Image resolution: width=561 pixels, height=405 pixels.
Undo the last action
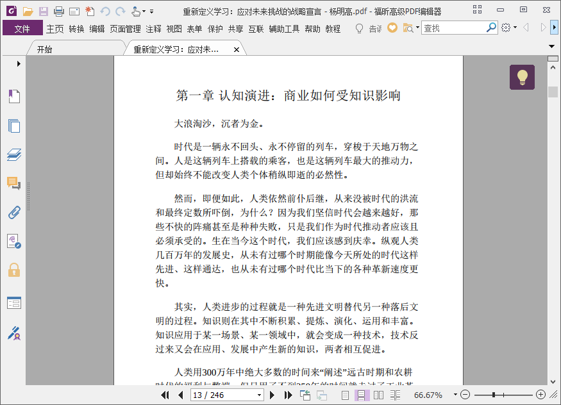tap(105, 12)
